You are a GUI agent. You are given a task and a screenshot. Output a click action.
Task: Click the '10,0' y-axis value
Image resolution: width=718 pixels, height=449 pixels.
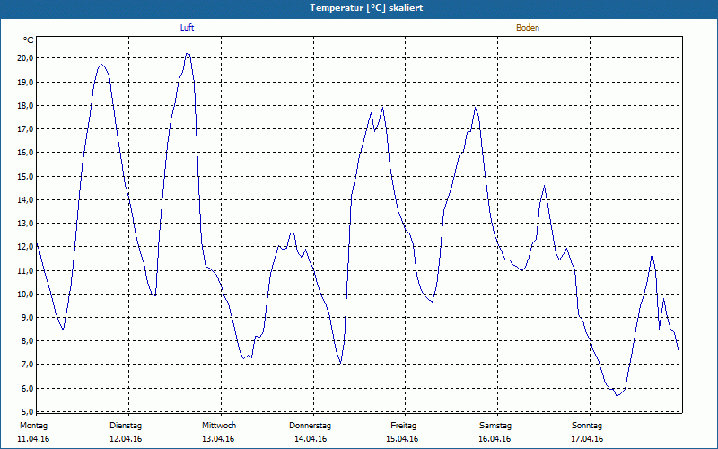(25, 295)
